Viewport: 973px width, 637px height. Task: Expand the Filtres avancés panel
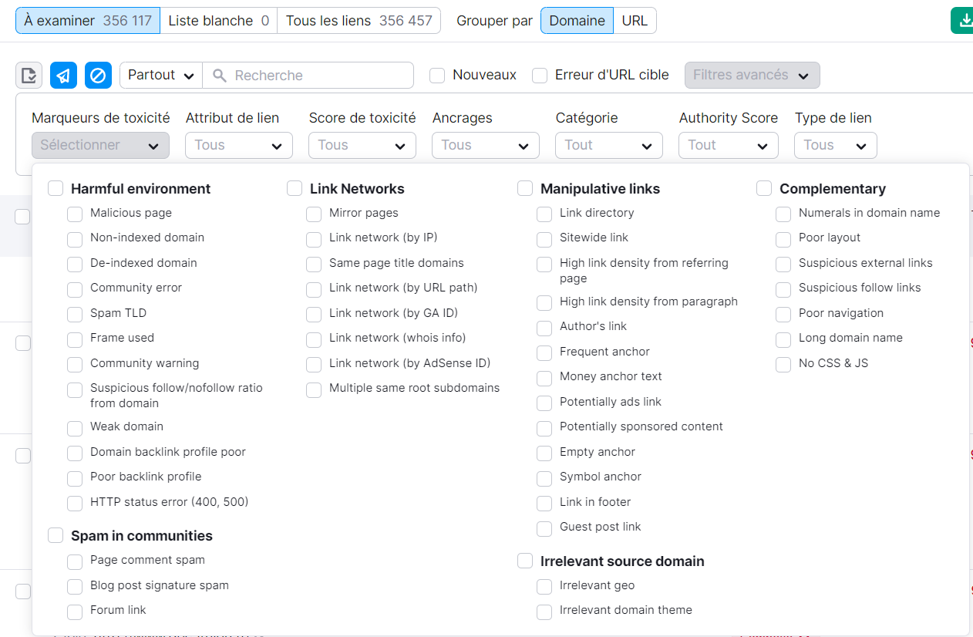click(x=752, y=76)
